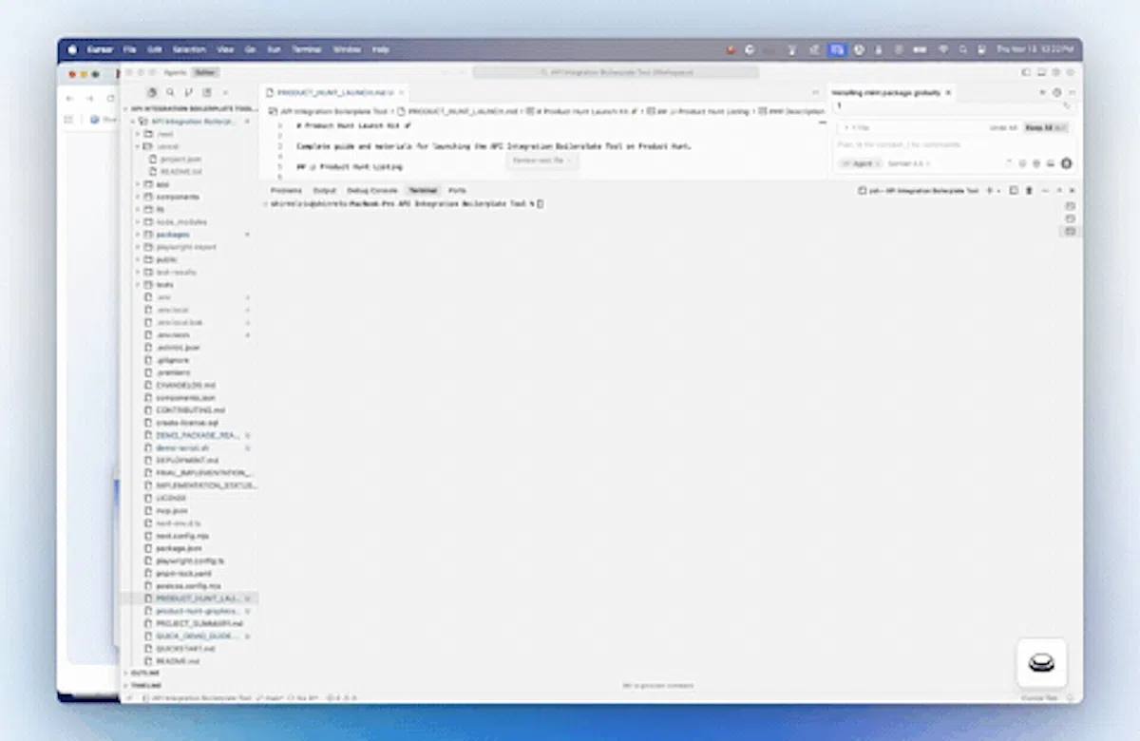
Task: Open chat panel more options
Action: point(1071,92)
